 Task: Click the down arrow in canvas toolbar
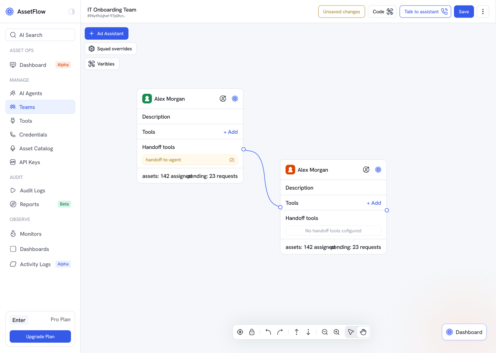pos(308,332)
